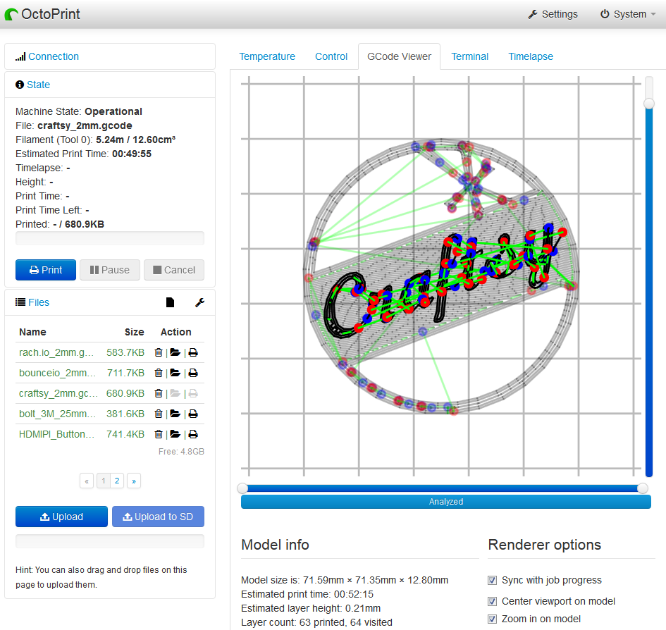Click the craftsy_2mm.gc… file name
Screen dimensions: 666x630
(58, 393)
